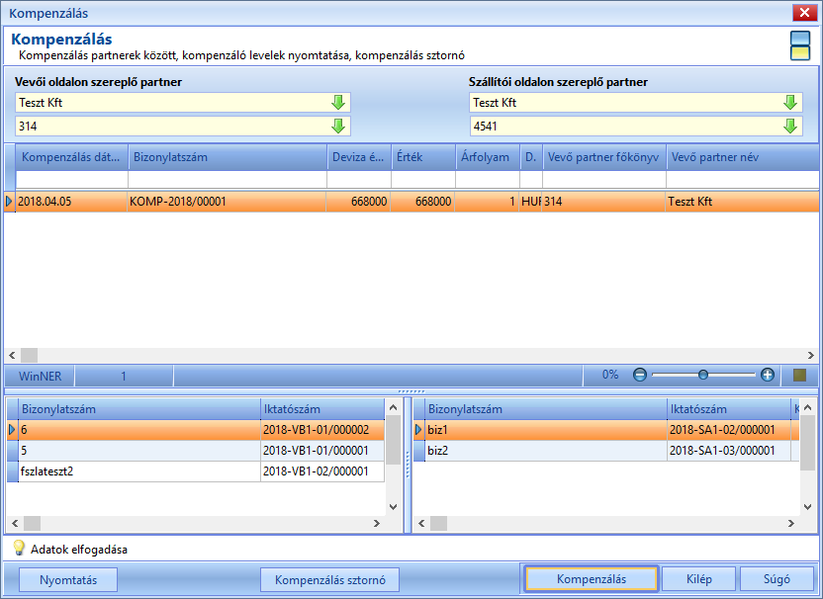The image size is (823, 599).
Task: Click the blue-yellow layout icon top right
Action: [x=800, y=45]
